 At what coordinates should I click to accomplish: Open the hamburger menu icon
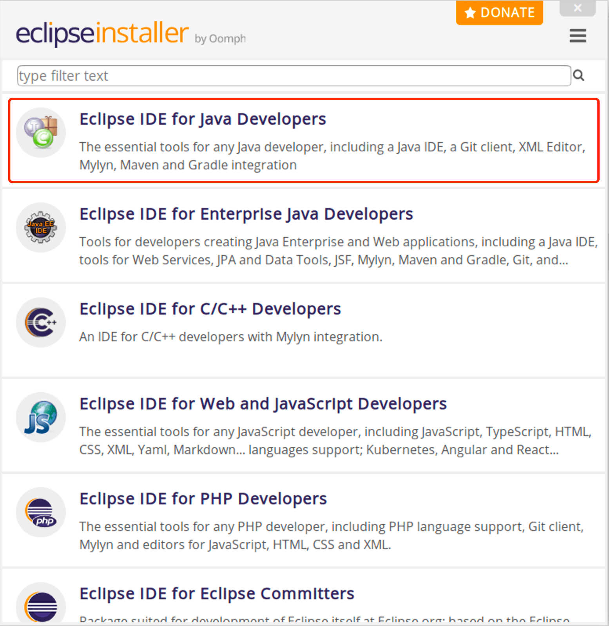tap(578, 36)
